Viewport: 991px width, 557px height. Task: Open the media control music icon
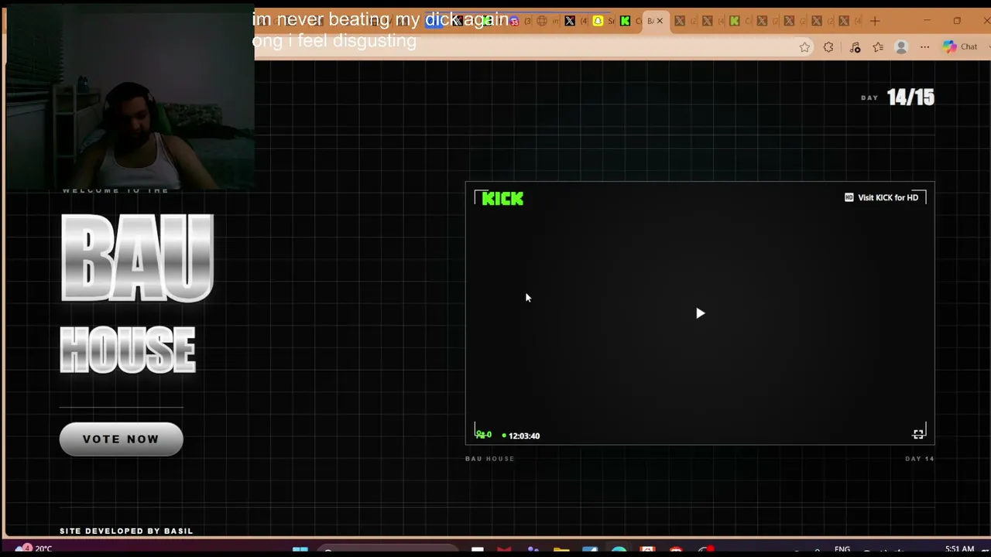(x=855, y=47)
